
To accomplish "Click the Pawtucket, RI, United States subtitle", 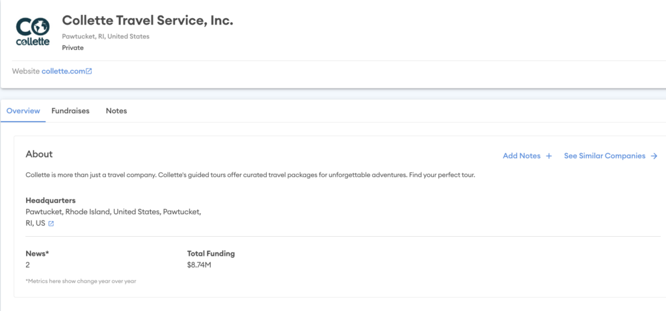I will point(106,36).
